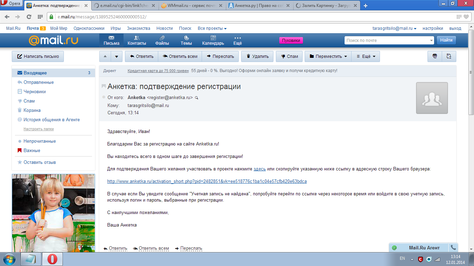Image resolution: width=474 pixels, height=266 pixels.
Task: Call via Mail.Ru Agent phone icon
Action: (x=453, y=248)
